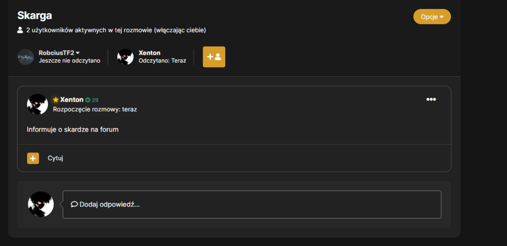
Task: Click the Skarga conversation title
Action: tap(34, 15)
